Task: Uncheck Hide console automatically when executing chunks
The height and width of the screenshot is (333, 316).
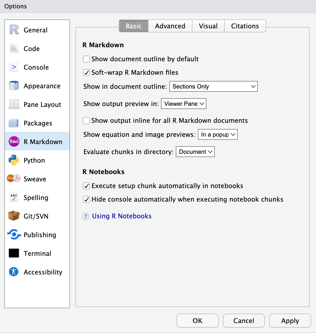Action: click(x=86, y=199)
